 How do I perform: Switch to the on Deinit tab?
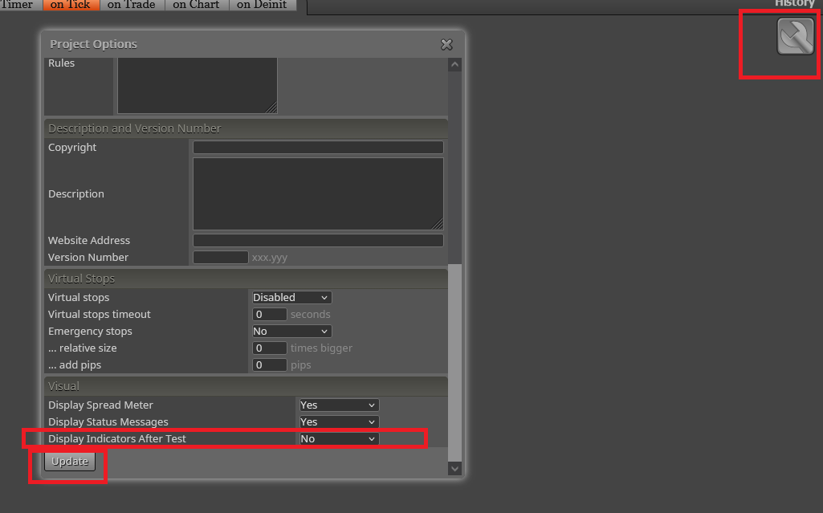tap(262, 5)
